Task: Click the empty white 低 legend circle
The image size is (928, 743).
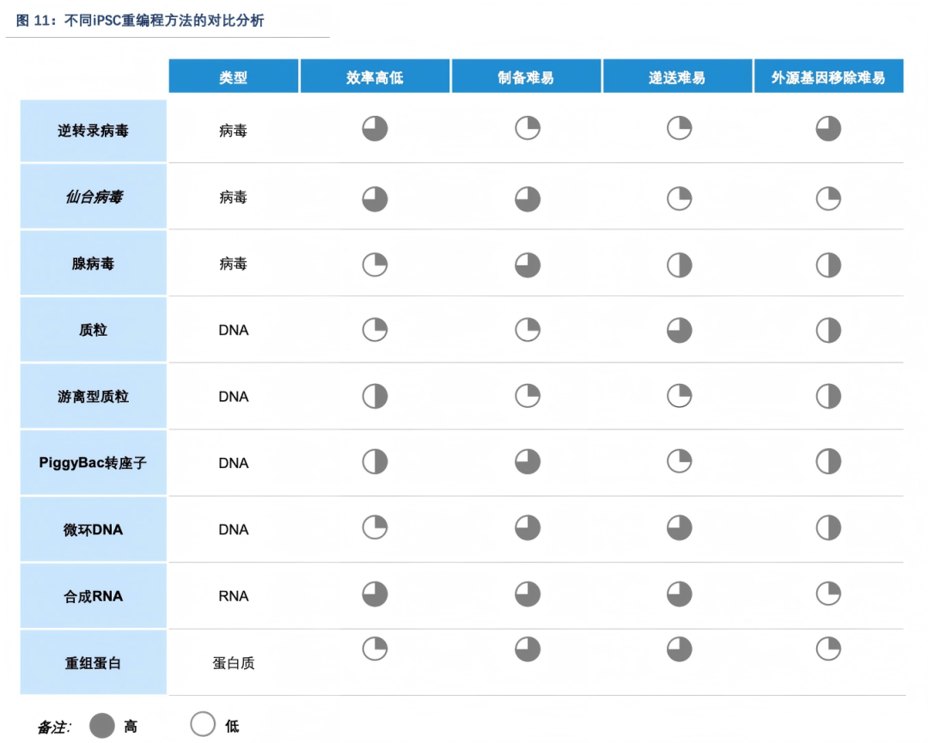Action: coord(203,725)
